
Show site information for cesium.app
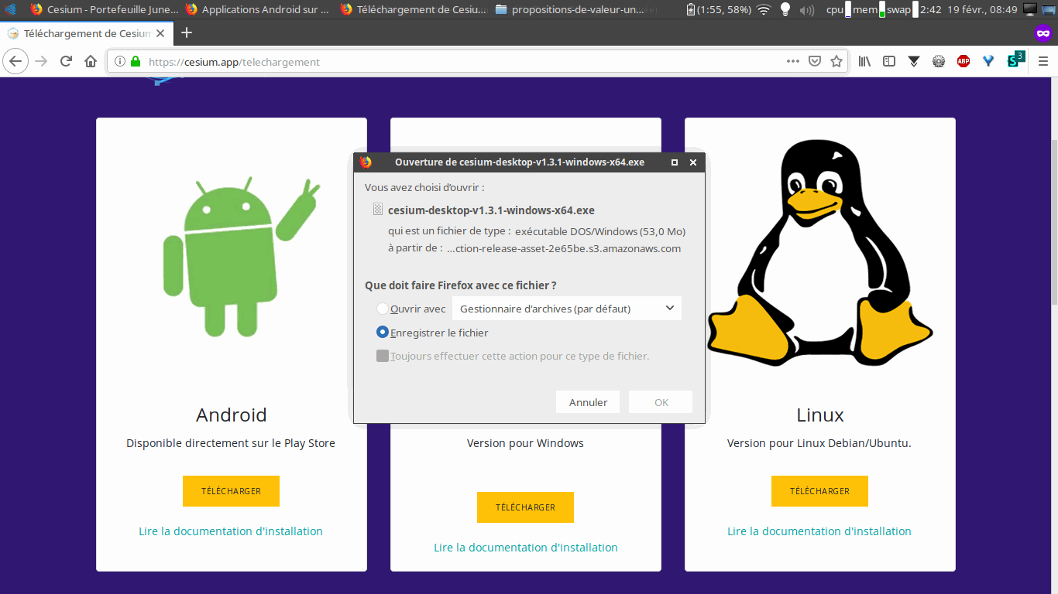click(120, 62)
